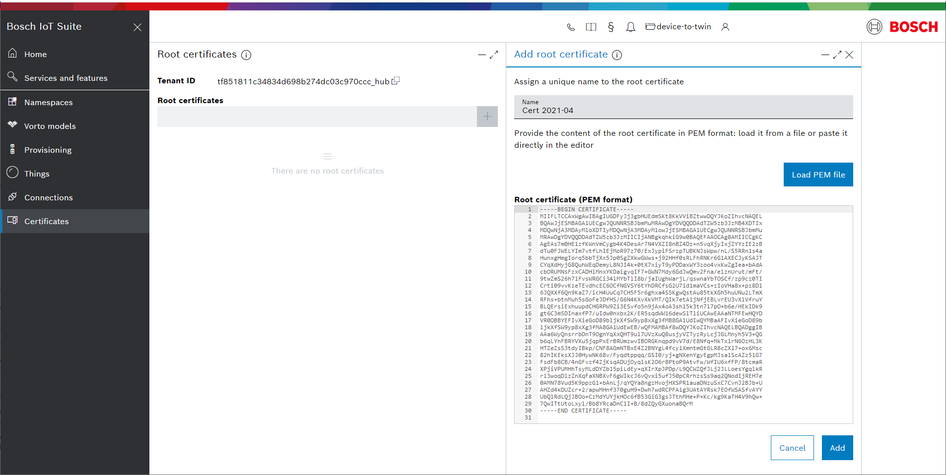The height and width of the screenshot is (475, 946).
Task: Close the Bosch IoT Suite sidebar
Action: (x=137, y=27)
